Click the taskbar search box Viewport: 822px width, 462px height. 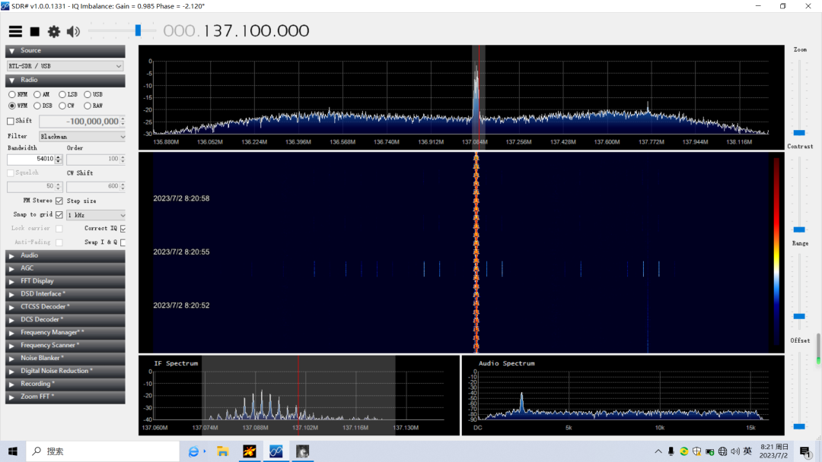[103, 451]
